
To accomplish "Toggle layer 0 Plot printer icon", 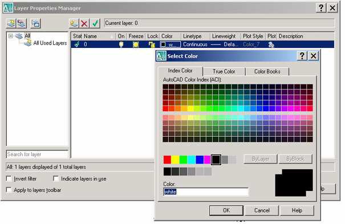I will 271,44.
